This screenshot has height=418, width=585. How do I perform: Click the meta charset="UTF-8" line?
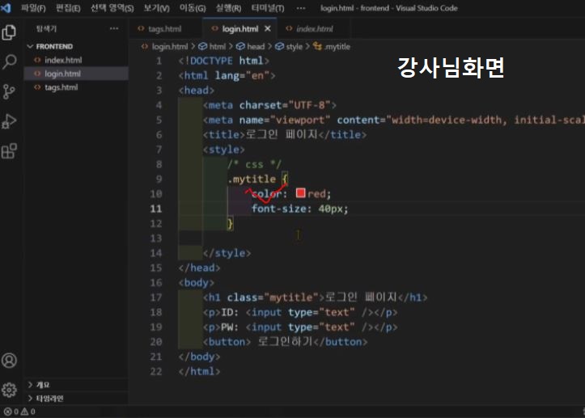point(269,105)
